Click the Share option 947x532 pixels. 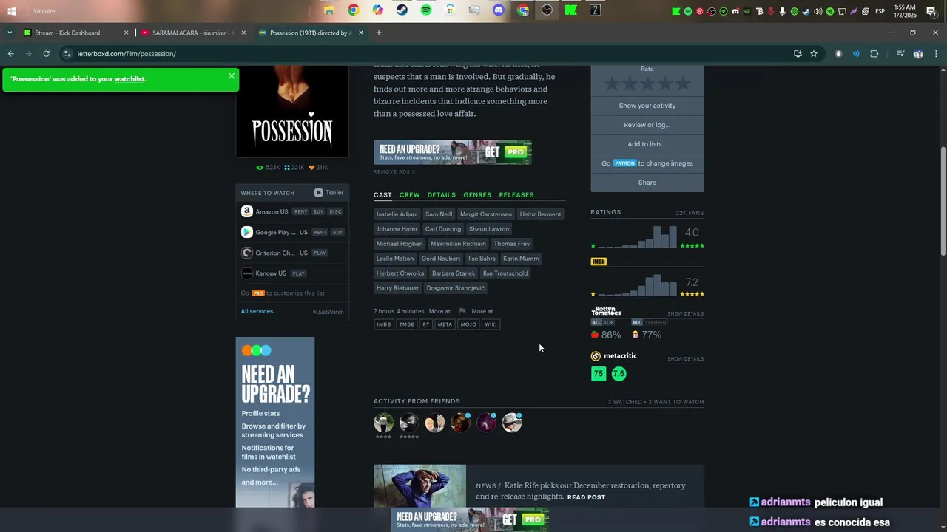click(647, 183)
